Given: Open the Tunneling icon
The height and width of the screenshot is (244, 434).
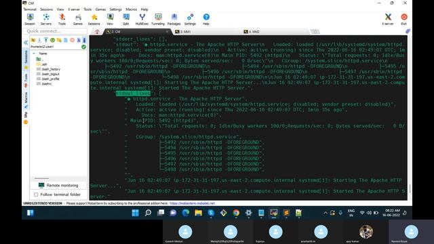Looking at the screenshot, I should 158,20.
